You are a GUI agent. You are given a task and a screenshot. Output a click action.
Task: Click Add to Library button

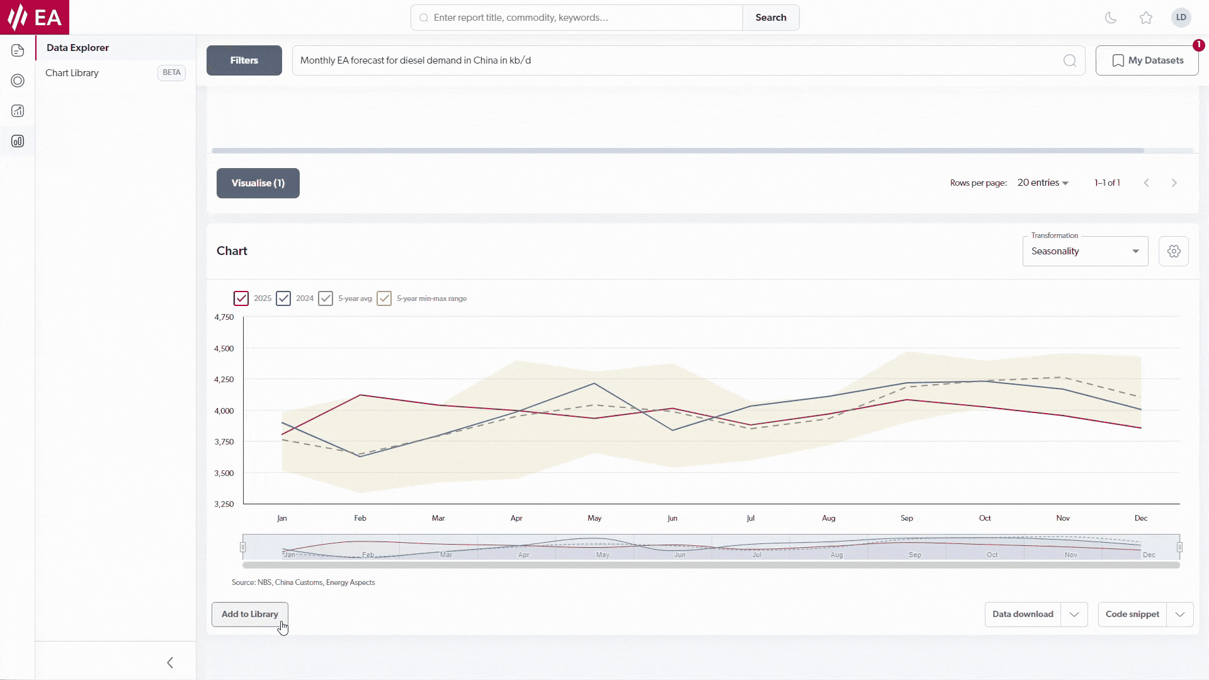[x=250, y=615]
